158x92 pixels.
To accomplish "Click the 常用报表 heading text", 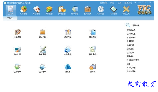I will 136,25.
